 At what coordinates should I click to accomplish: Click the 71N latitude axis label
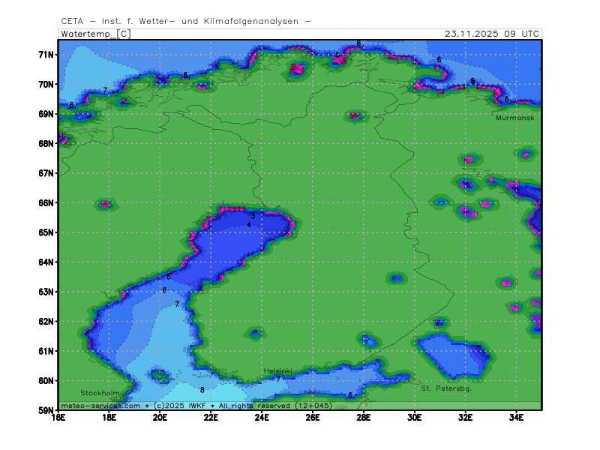[x=46, y=55]
